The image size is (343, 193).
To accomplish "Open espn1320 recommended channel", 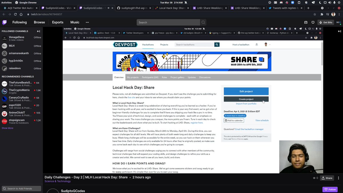I will [x=21, y=106].
